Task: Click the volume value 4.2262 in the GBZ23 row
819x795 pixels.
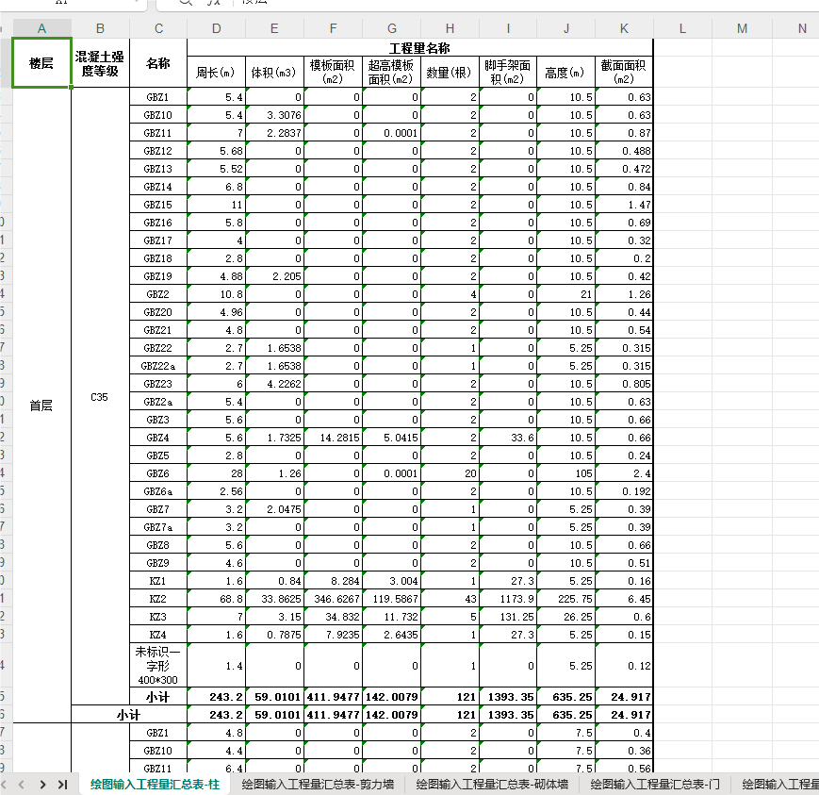Action: point(274,384)
